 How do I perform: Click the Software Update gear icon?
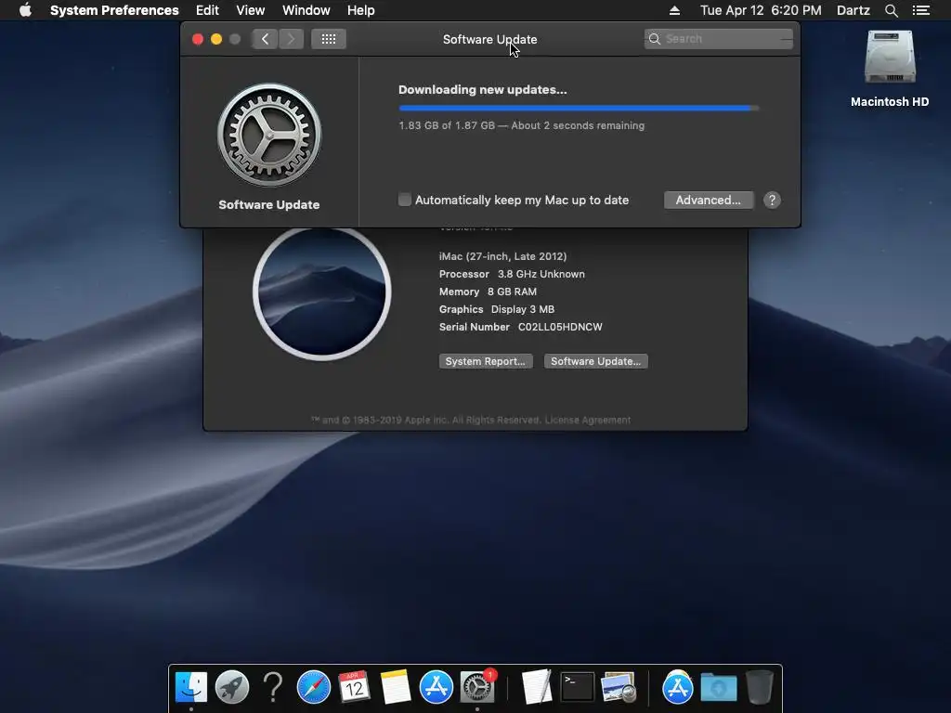tap(269, 135)
